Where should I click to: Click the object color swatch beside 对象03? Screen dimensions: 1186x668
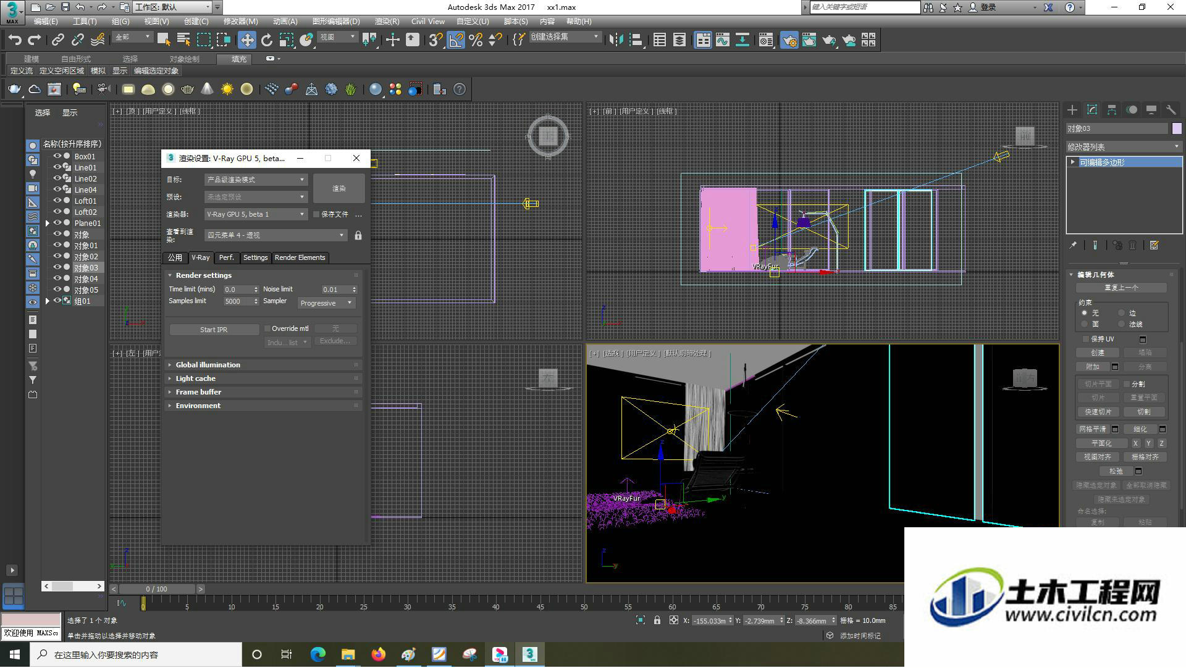1177,128
